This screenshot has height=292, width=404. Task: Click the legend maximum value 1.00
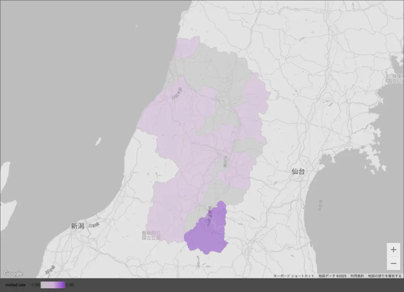point(70,285)
